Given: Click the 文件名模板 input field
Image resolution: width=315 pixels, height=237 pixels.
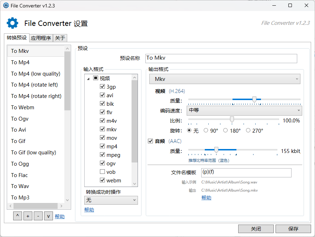Looking at the screenshot, I should click(x=246, y=173).
